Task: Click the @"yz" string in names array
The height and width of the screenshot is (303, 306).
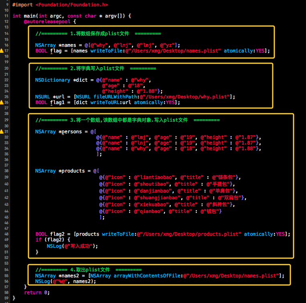Action: click(x=167, y=45)
